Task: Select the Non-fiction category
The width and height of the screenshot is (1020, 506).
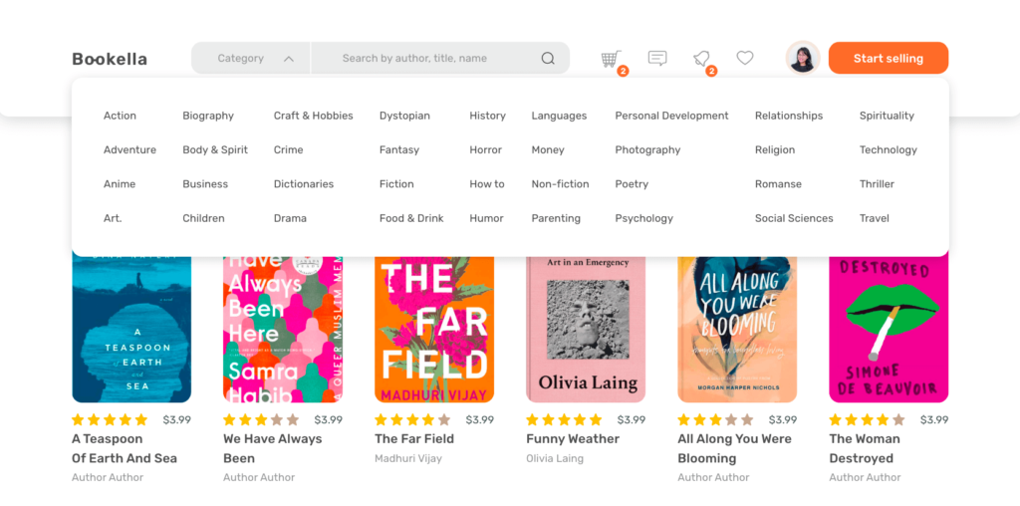Action: (560, 184)
